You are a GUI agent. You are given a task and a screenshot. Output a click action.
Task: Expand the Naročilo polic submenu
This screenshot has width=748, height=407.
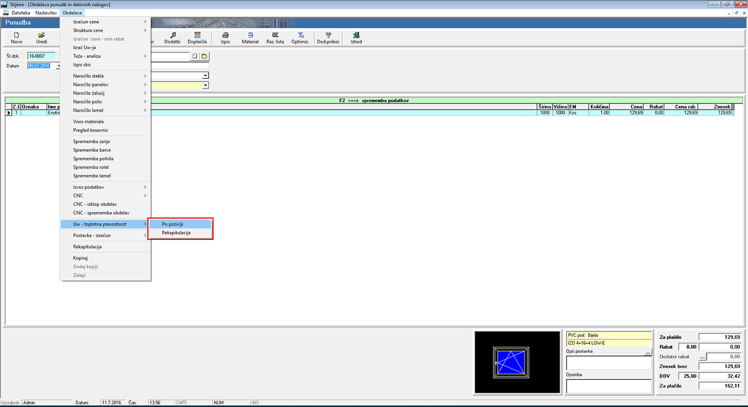tap(105, 102)
